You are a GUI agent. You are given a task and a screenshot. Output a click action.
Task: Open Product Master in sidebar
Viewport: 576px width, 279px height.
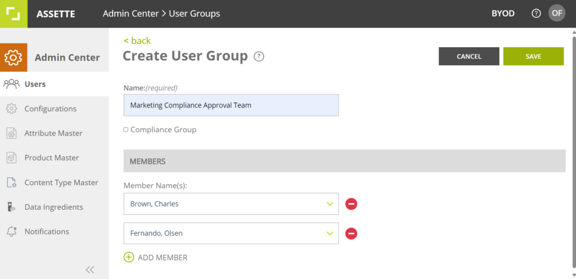coord(55,158)
